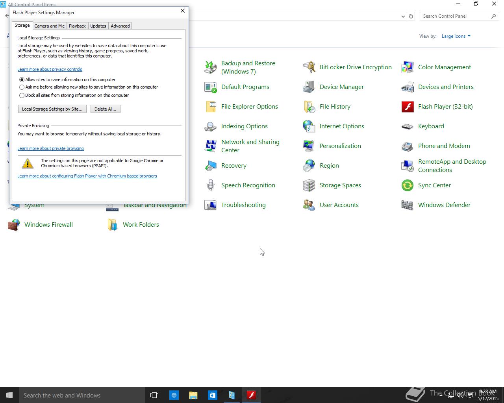This screenshot has height=403, width=504.
Task: Select the Control Panel taskbar button
Action: coord(232,395)
